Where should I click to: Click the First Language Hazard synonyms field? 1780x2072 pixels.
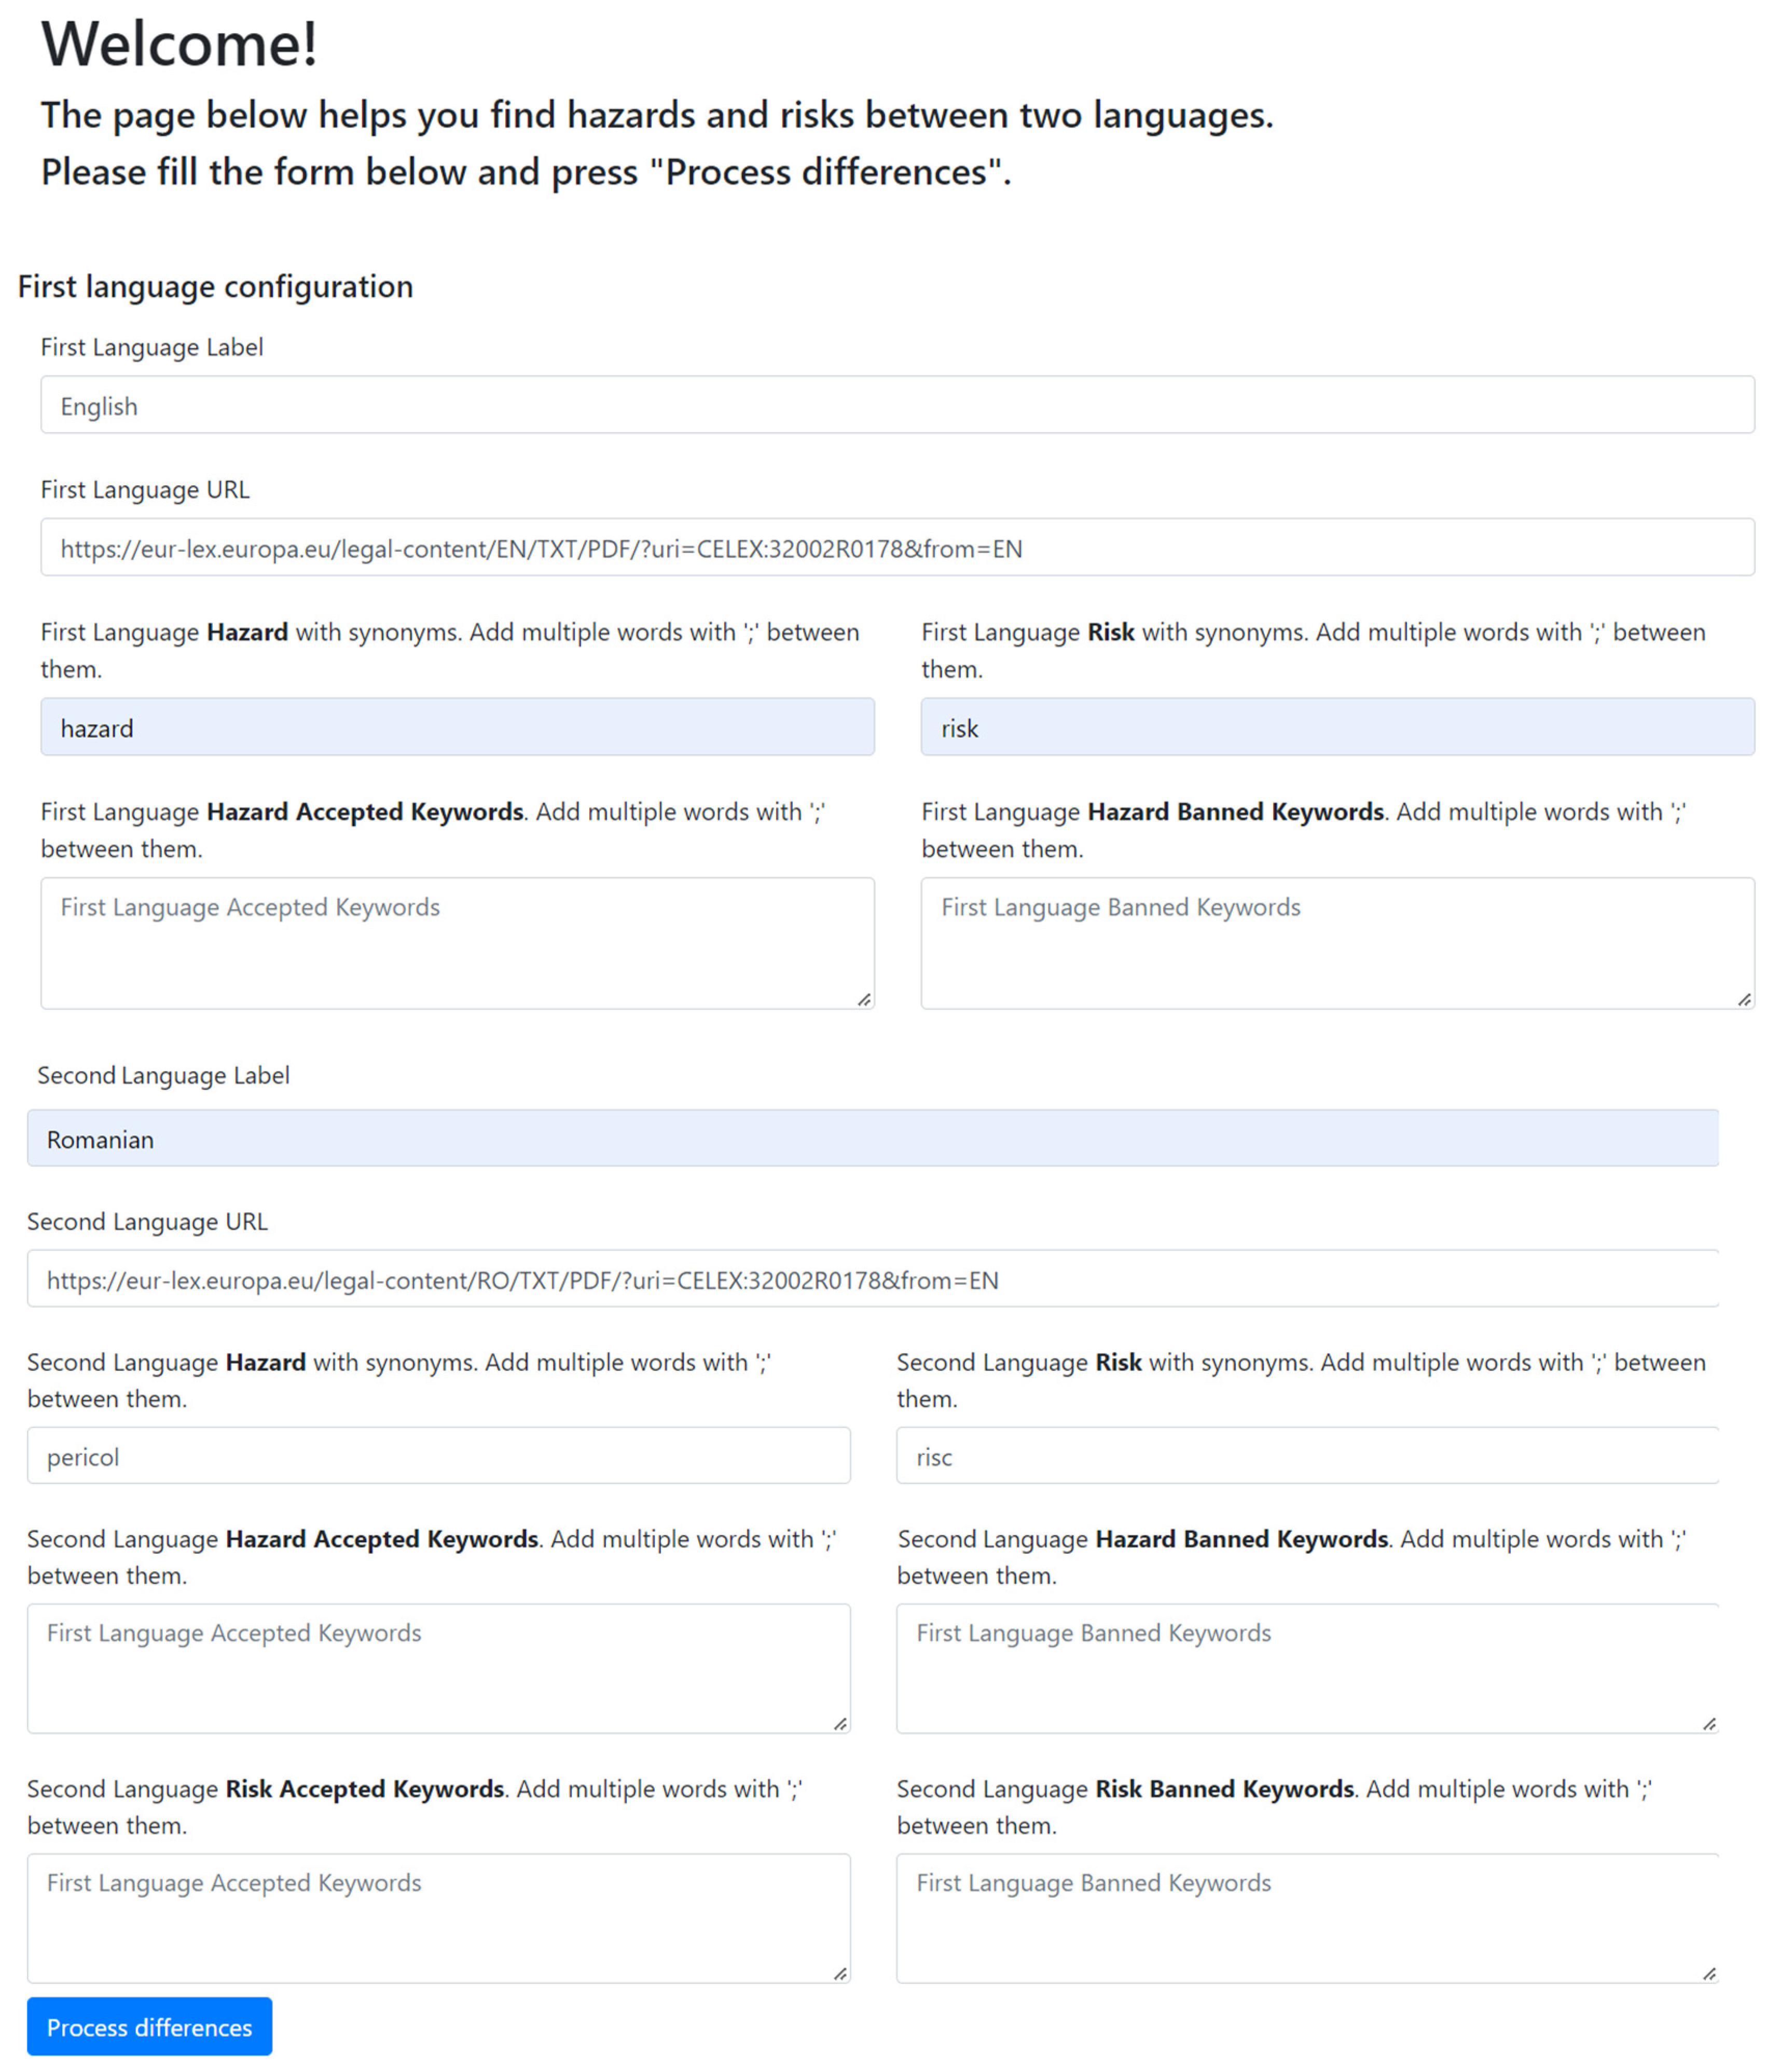[x=457, y=727]
